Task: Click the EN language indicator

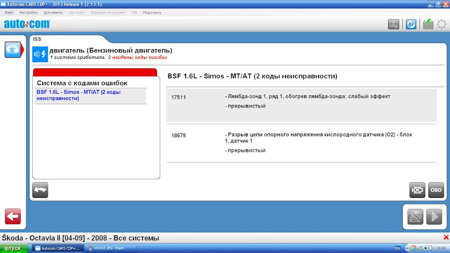Action: click(x=397, y=248)
